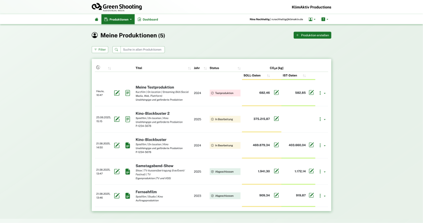Open the report document icon for Kino-Blockbuster 2

[127, 119]
